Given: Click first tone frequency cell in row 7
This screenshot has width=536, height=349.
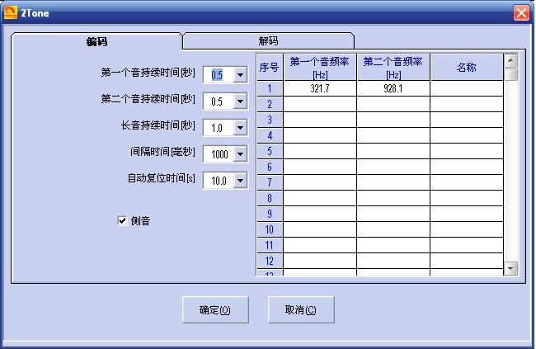Looking at the screenshot, I should click(320, 182).
